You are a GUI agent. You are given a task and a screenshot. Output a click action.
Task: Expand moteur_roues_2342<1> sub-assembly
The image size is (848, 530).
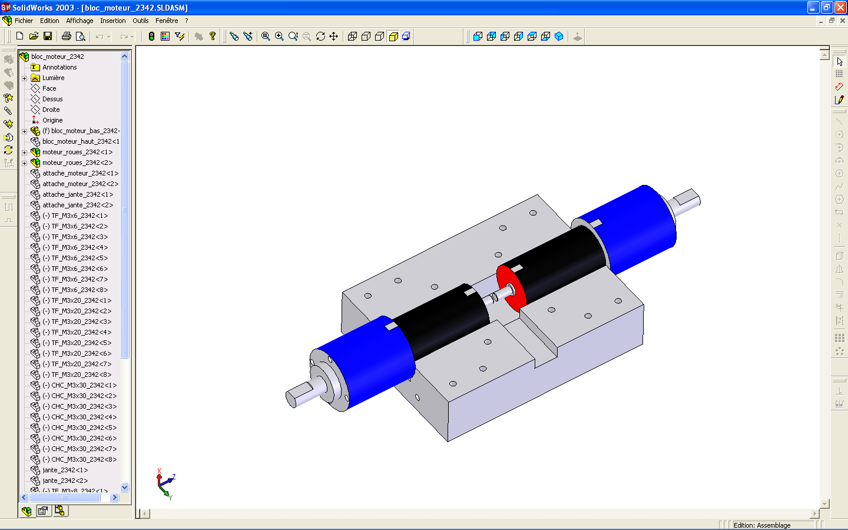25,153
